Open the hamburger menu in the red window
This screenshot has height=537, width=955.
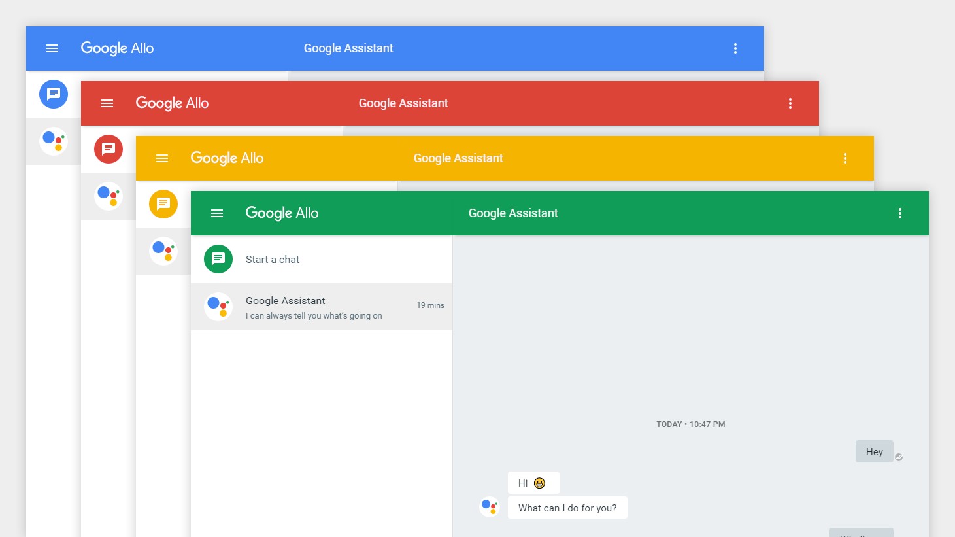coord(107,103)
